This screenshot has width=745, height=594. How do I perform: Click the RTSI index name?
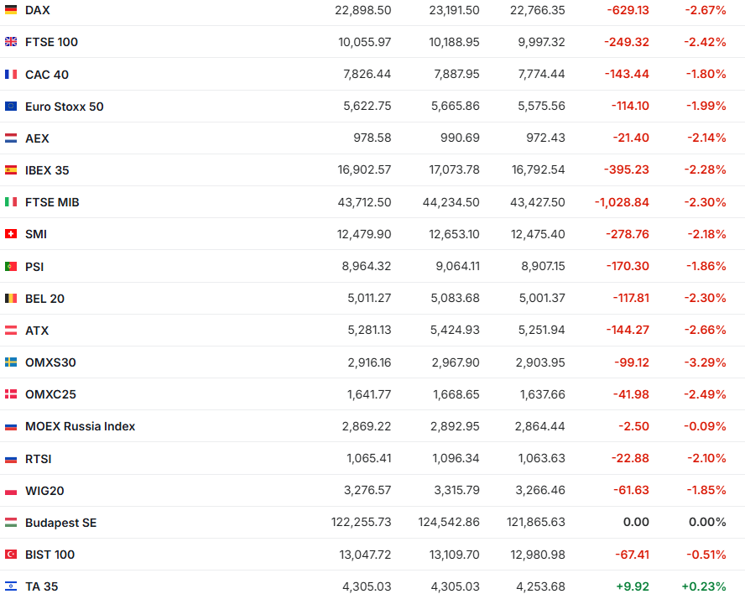[x=39, y=459]
